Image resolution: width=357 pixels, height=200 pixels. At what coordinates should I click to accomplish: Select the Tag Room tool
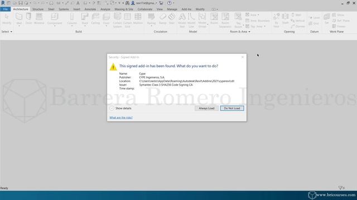point(238,21)
